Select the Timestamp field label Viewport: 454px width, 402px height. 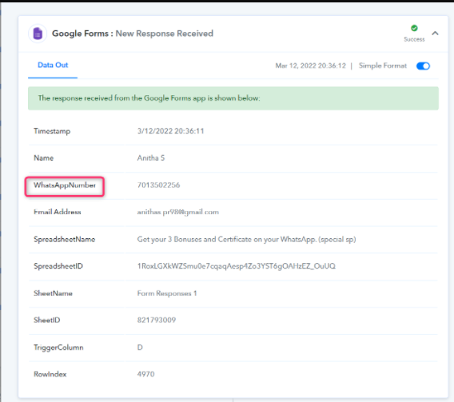(x=52, y=131)
